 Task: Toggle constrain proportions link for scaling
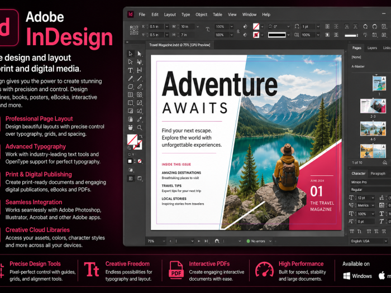point(238,31)
